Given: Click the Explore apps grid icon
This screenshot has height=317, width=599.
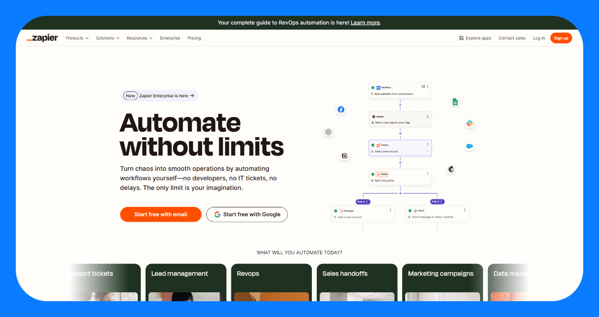Looking at the screenshot, I should point(461,38).
